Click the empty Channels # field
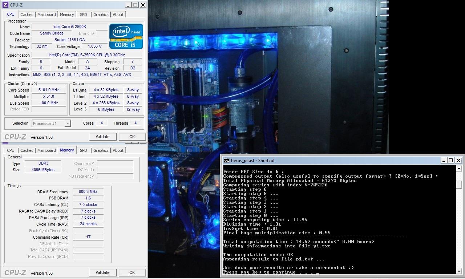 [115, 163]
